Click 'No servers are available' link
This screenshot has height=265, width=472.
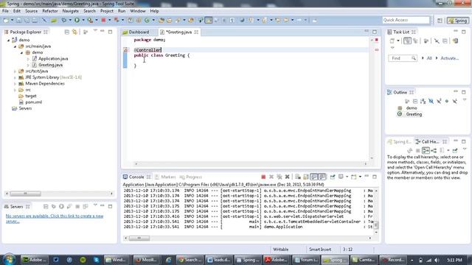pos(55,219)
